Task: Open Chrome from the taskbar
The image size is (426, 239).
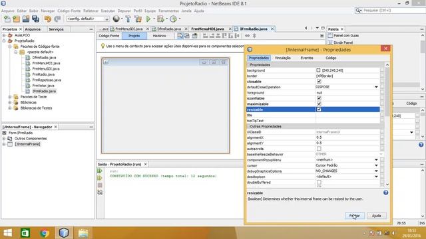Action: pyautogui.click(x=45, y=233)
